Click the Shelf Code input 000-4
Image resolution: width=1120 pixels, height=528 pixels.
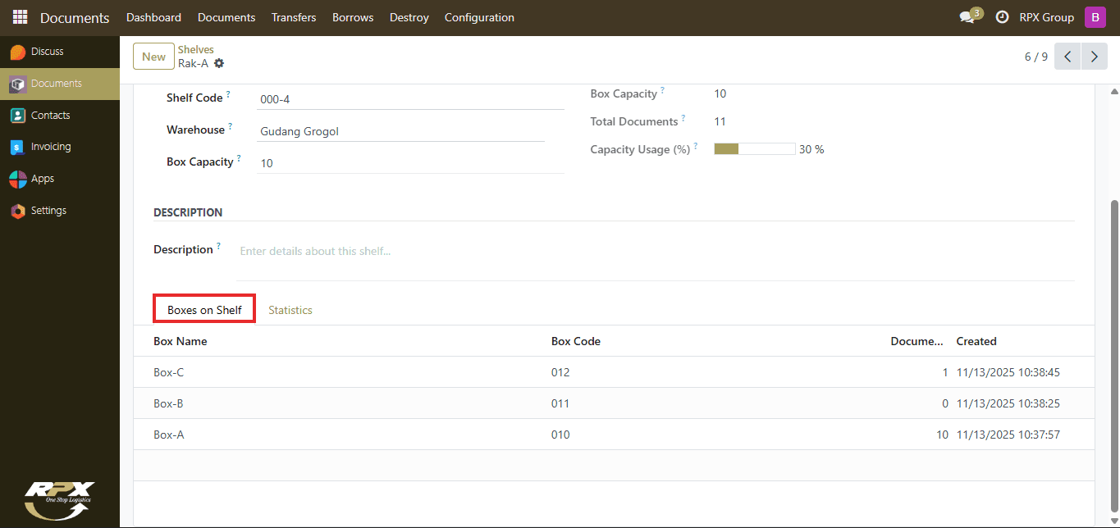[410, 99]
